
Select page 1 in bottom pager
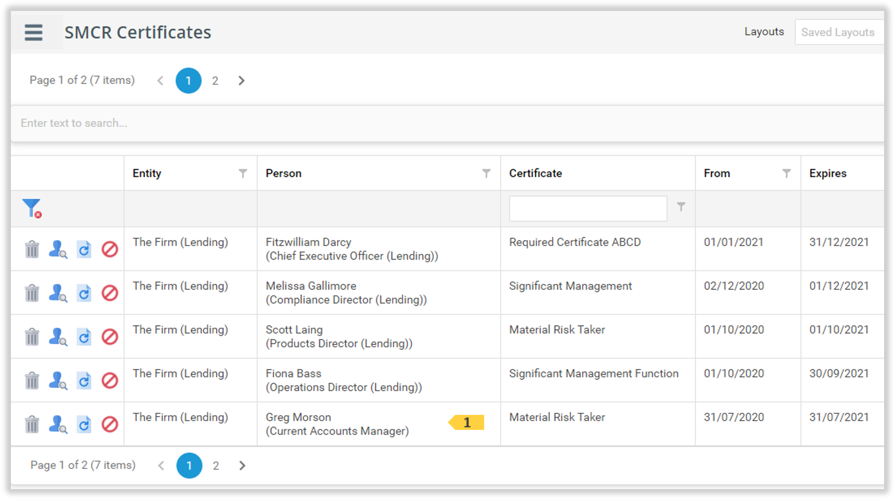click(190, 466)
